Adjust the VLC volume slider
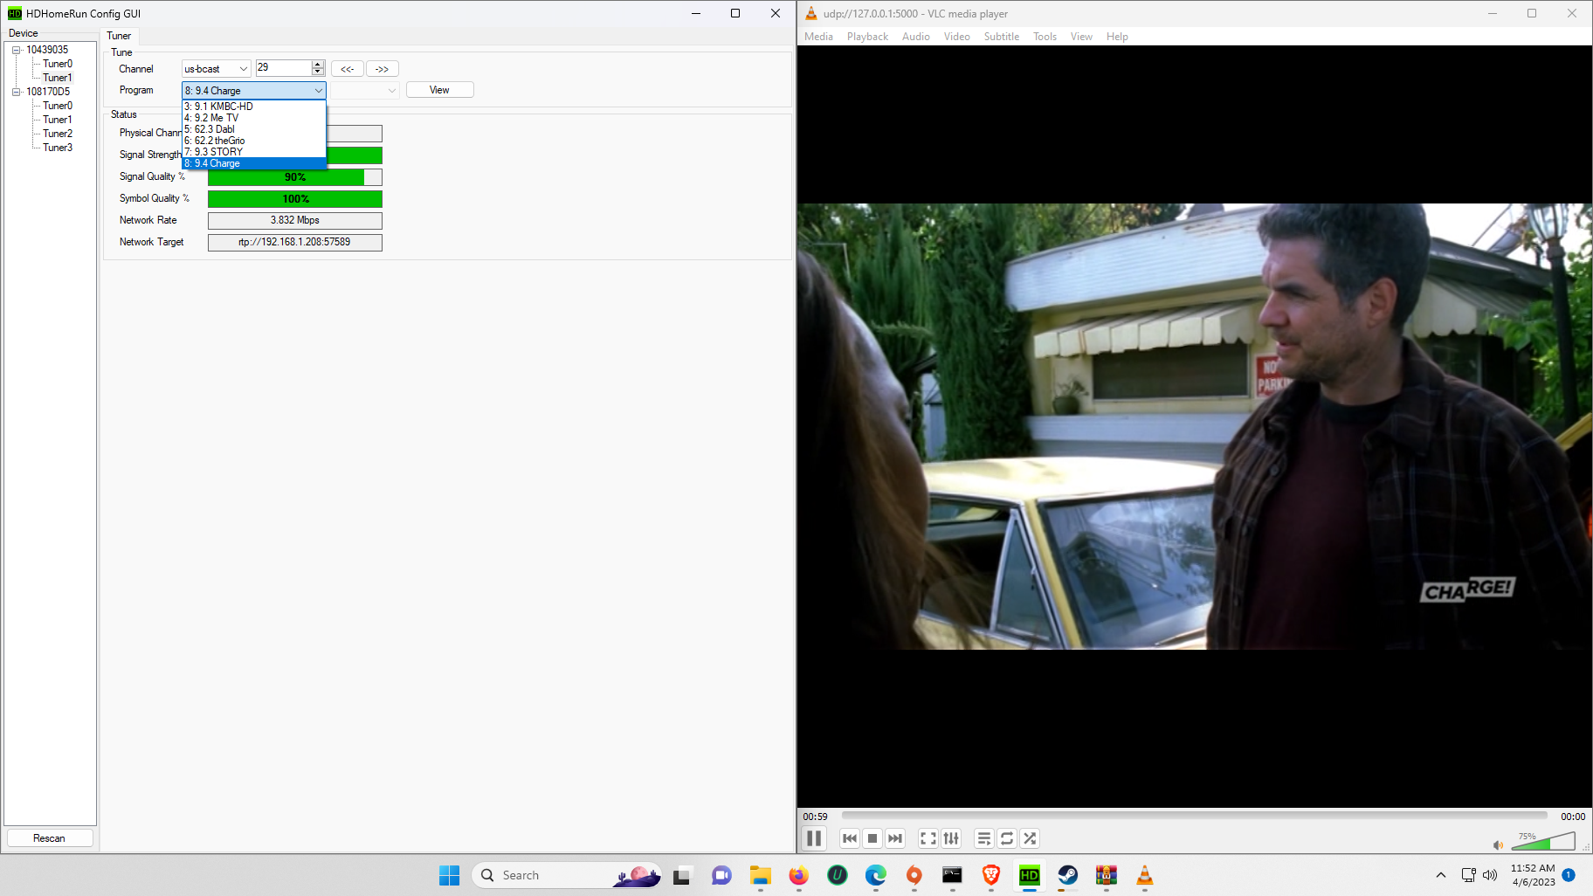The height and width of the screenshot is (896, 1593). coord(1543,841)
